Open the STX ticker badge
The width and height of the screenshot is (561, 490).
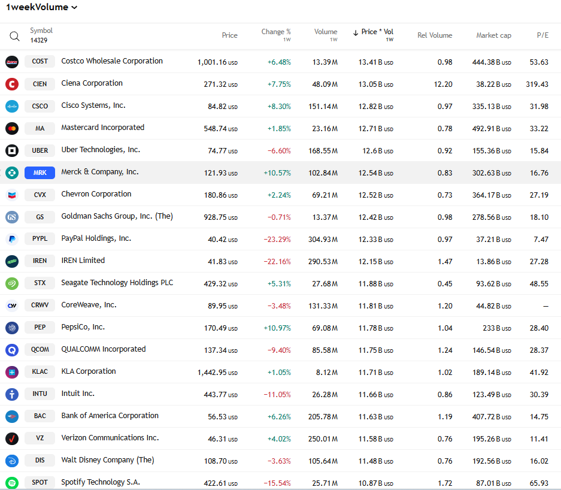pos(40,283)
